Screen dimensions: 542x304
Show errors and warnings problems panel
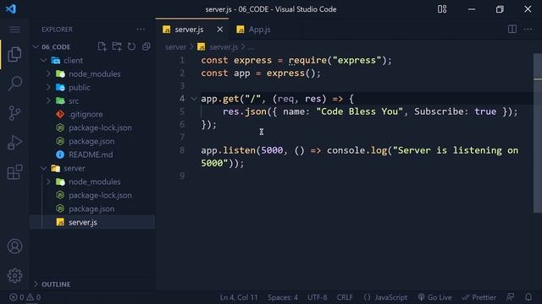point(25,297)
